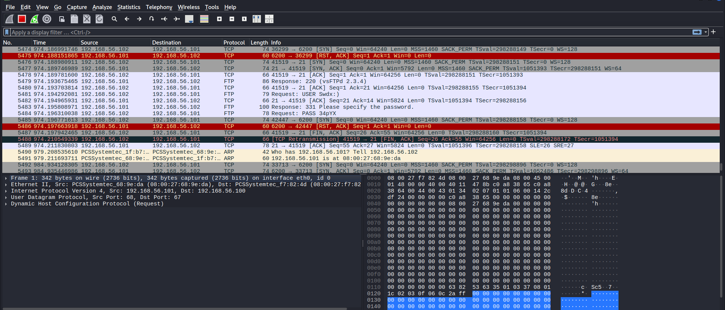The height and width of the screenshot is (310, 725).
Task: Select packet 5490 ARP Who has row
Action: [361, 152]
